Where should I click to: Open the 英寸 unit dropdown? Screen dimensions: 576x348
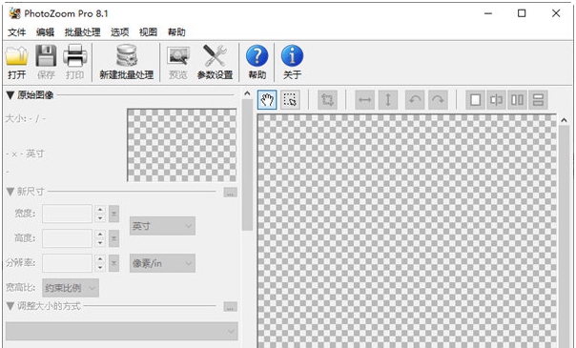tap(162, 226)
